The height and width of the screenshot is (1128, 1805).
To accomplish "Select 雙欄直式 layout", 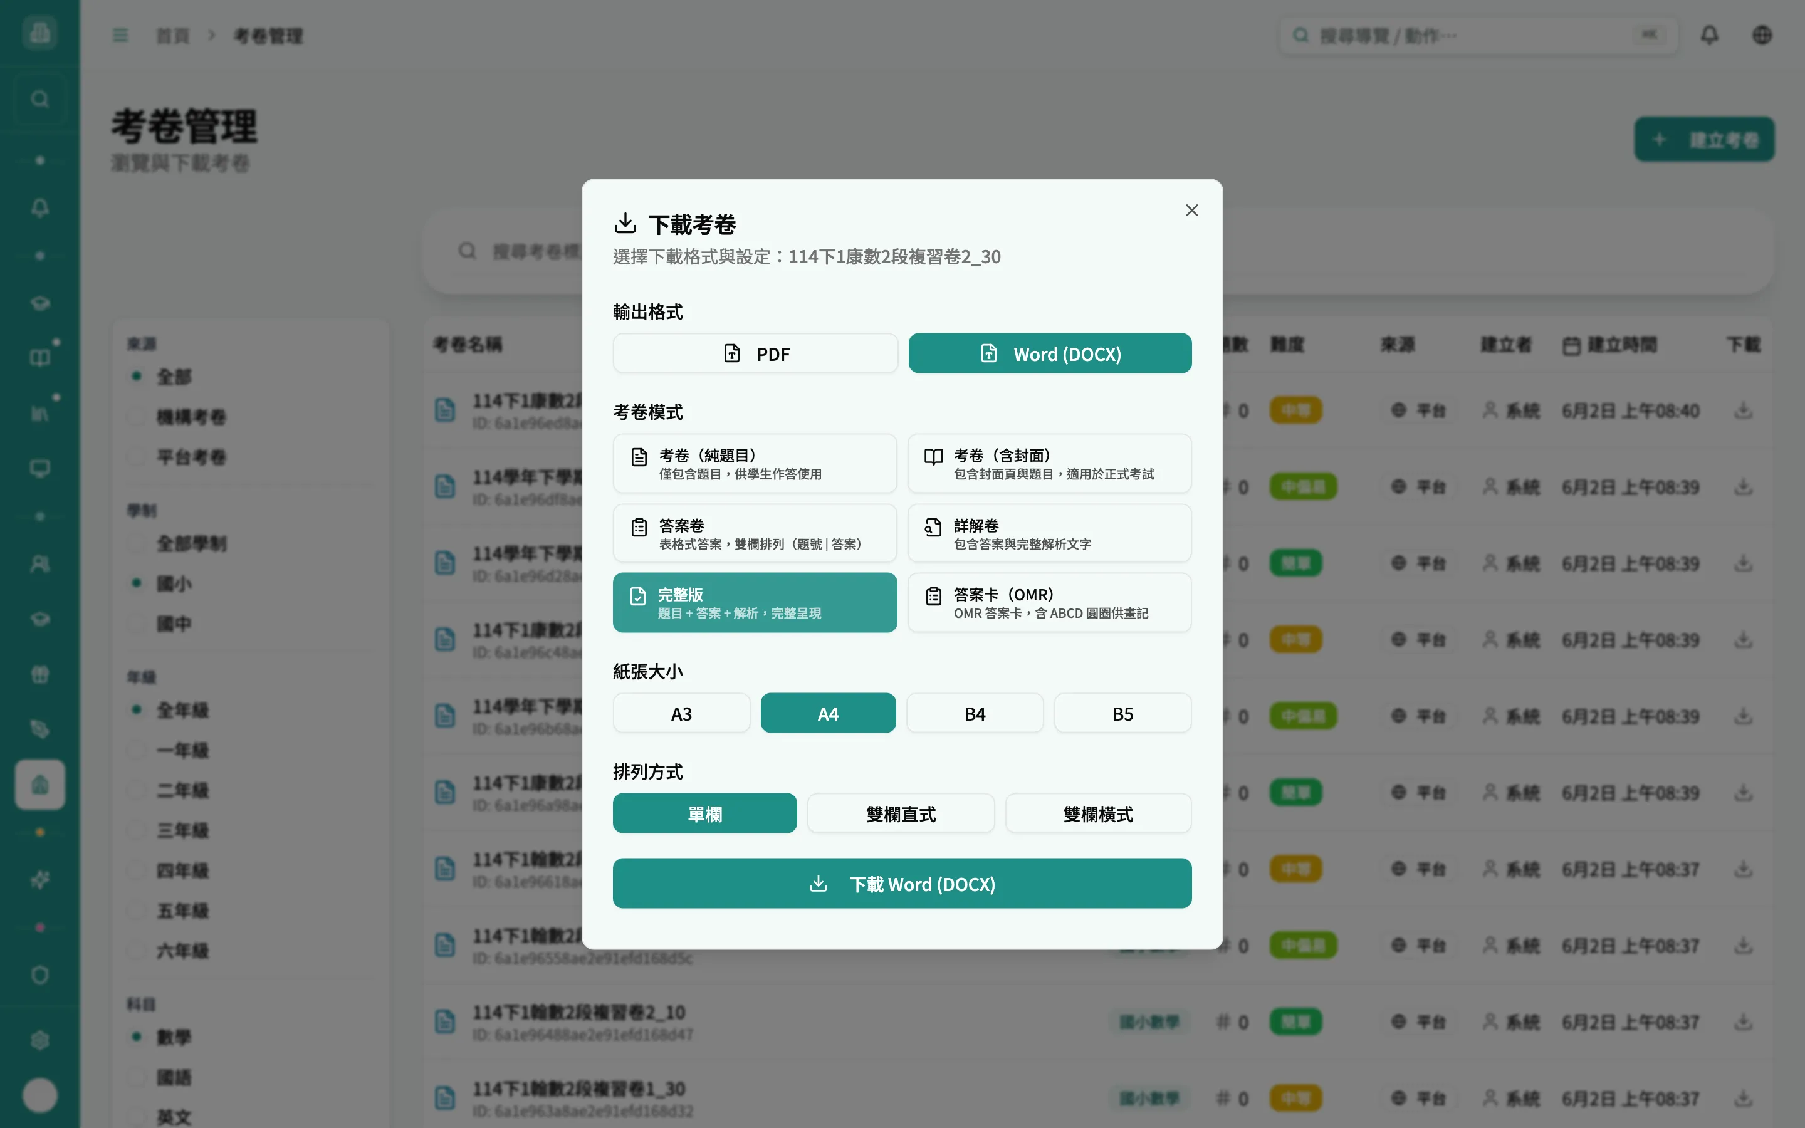I will point(900,813).
